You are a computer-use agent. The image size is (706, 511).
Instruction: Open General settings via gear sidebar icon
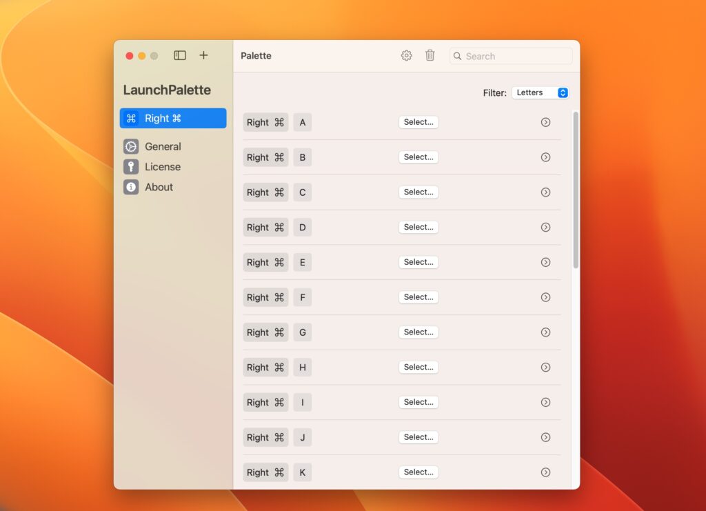click(131, 146)
